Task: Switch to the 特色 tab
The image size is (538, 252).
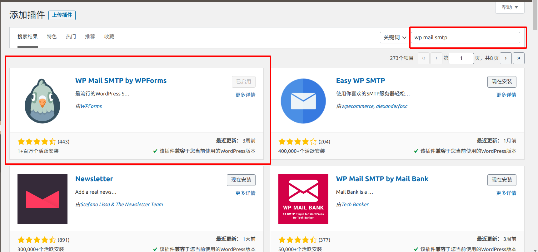Action: click(x=52, y=37)
